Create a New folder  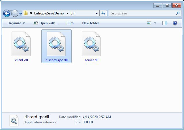click(91, 23)
